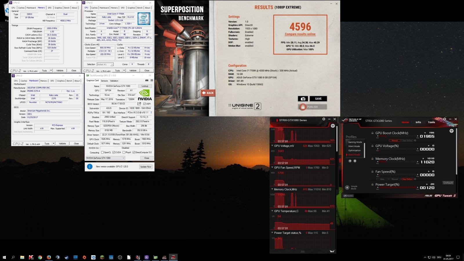The width and height of the screenshot is (464, 261).
Task: Open Tools dropdown arrow in CPU-Z CPU window
Action: pyautogui.click(x=124, y=70)
